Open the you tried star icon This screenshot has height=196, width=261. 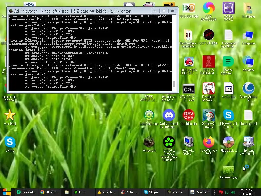pos(10,115)
